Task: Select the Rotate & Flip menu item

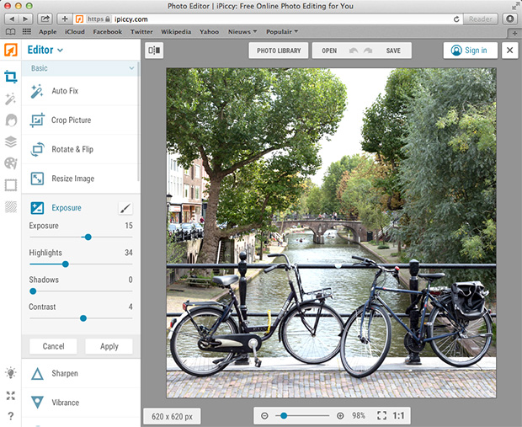Action: point(80,149)
